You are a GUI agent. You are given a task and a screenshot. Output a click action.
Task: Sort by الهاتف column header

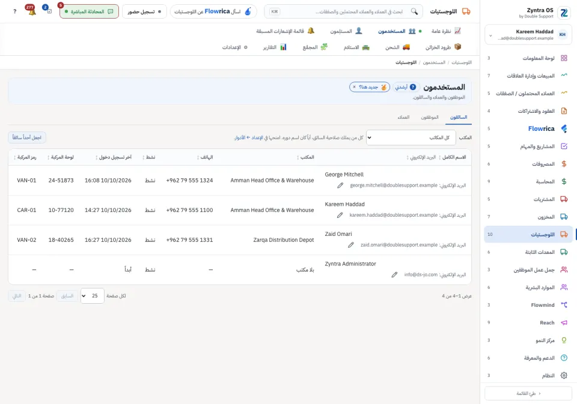(205, 157)
